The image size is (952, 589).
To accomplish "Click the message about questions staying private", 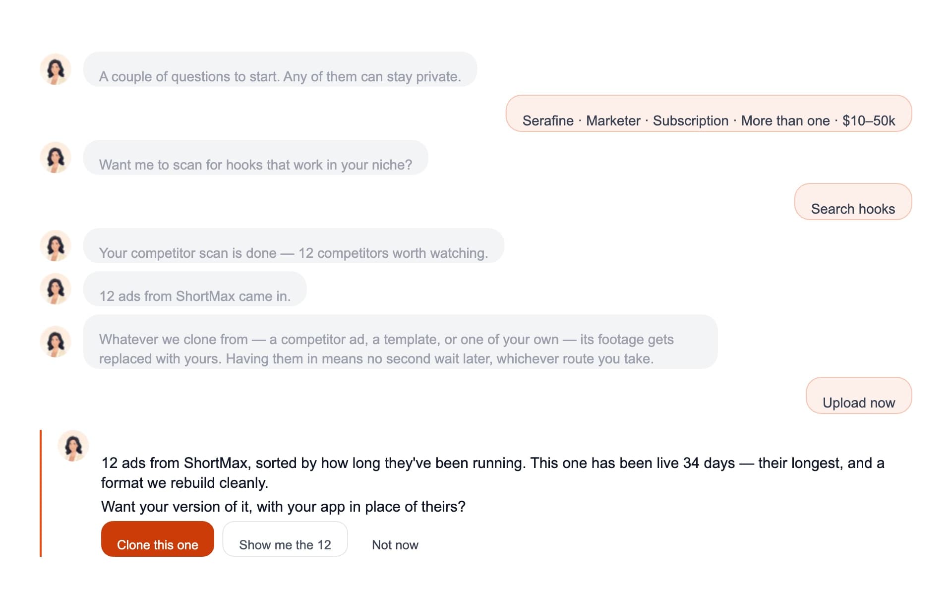I will [x=280, y=69].
